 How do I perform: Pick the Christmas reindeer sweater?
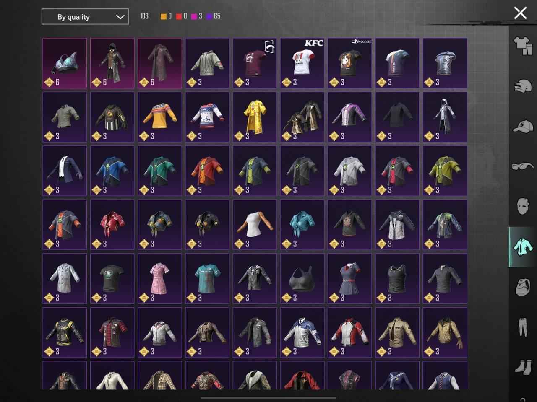[207, 117]
